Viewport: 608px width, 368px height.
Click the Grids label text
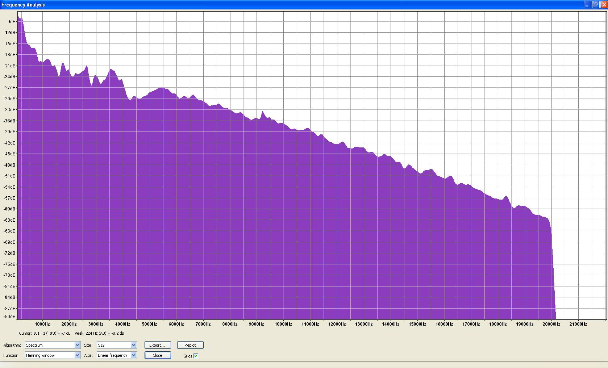coord(188,356)
